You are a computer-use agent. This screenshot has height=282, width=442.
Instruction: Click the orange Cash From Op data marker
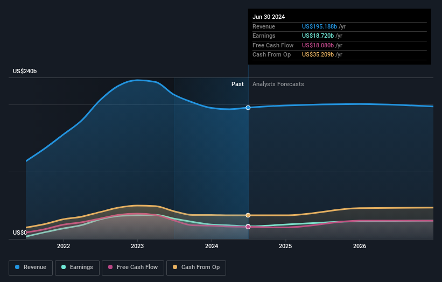click(x=248, y=215)
